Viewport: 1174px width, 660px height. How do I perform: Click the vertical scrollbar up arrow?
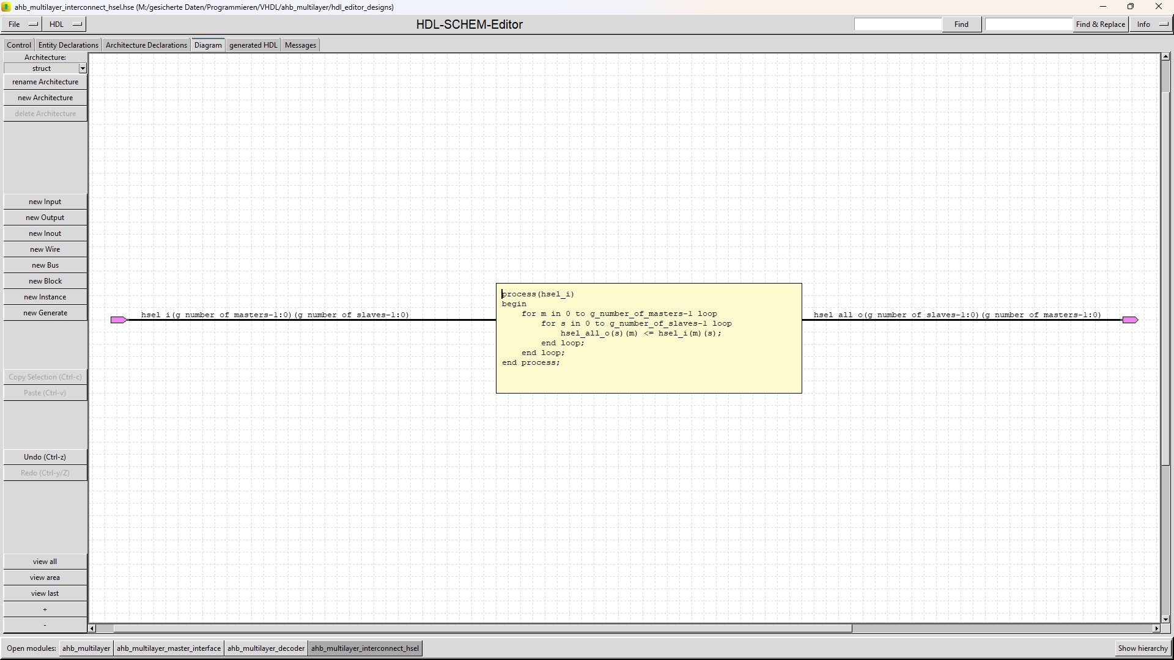coord(1165,57)
